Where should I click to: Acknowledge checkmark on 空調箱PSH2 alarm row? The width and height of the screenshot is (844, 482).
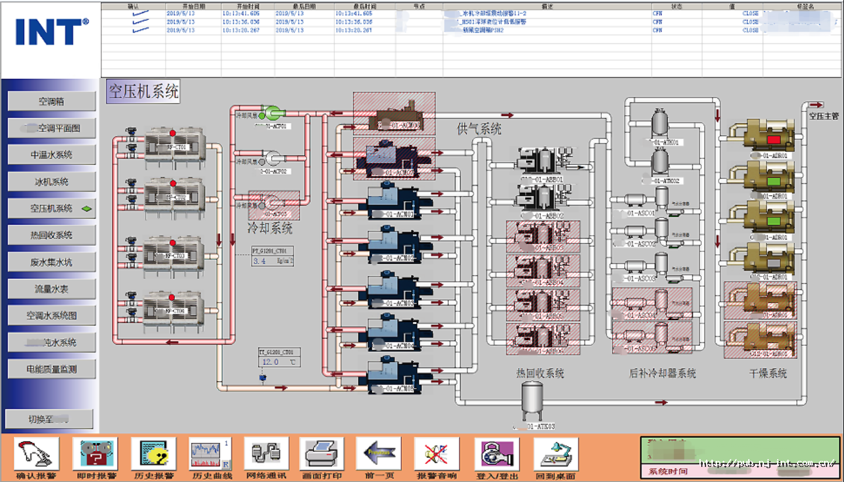tap(140, 30)
